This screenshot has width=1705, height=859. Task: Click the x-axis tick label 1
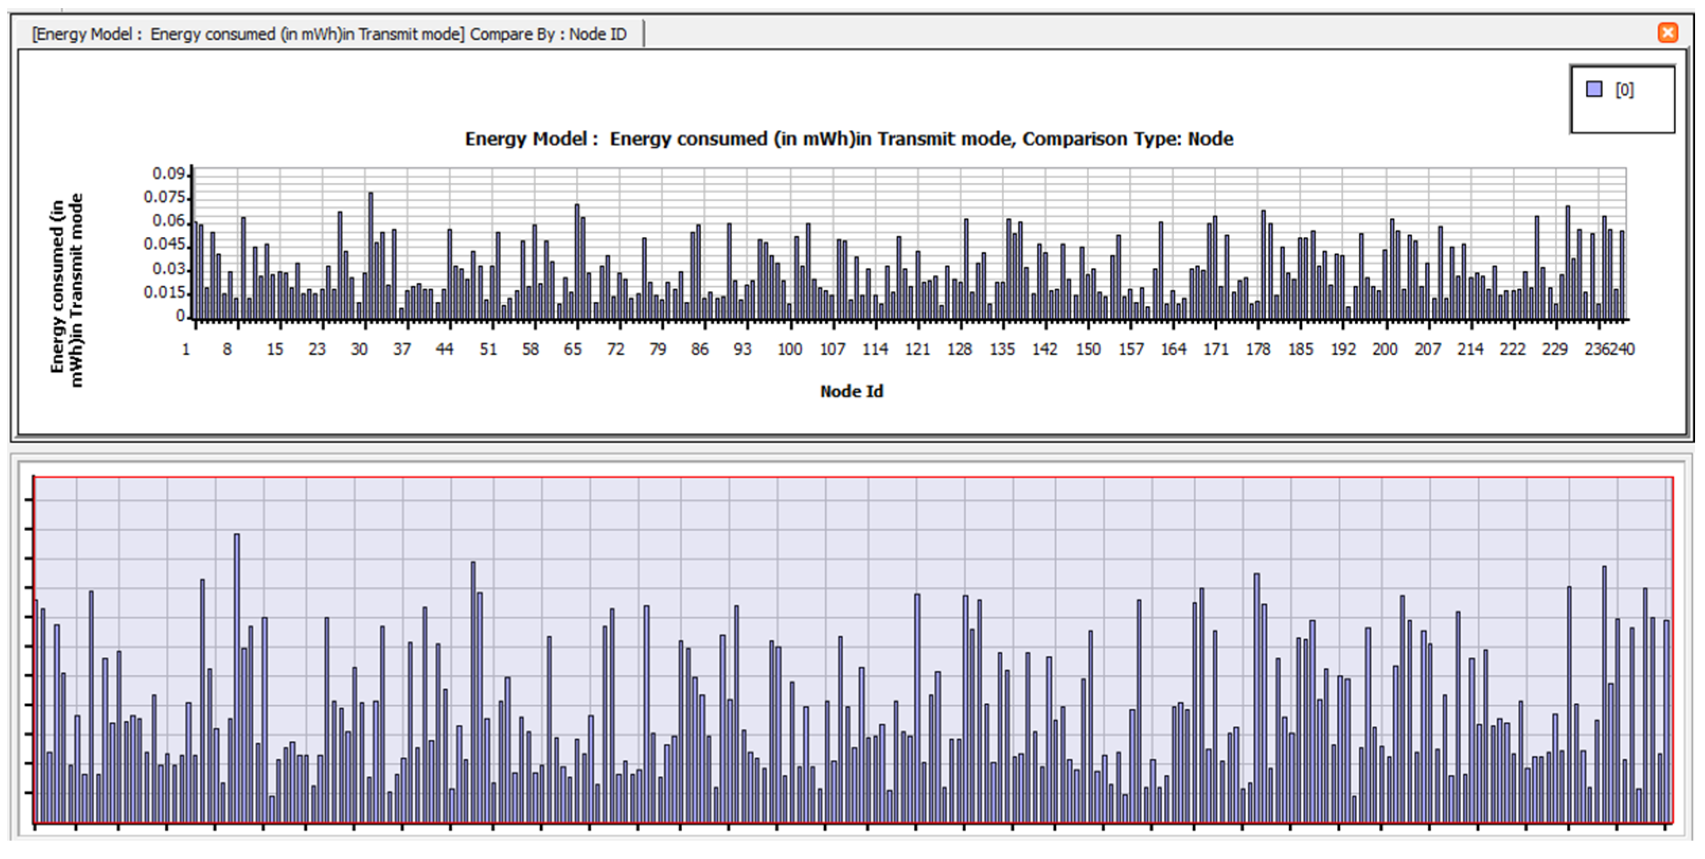coord(186,349)
